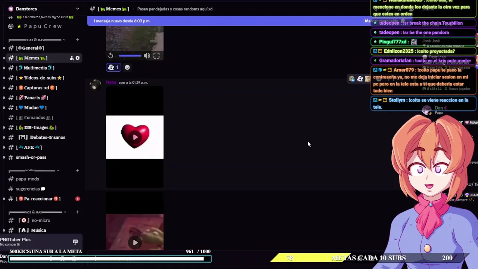The height and width of the screenshot is (269, 478).
Task: Click the 961 / 1000 goal counter
Action: click(198, 251)
